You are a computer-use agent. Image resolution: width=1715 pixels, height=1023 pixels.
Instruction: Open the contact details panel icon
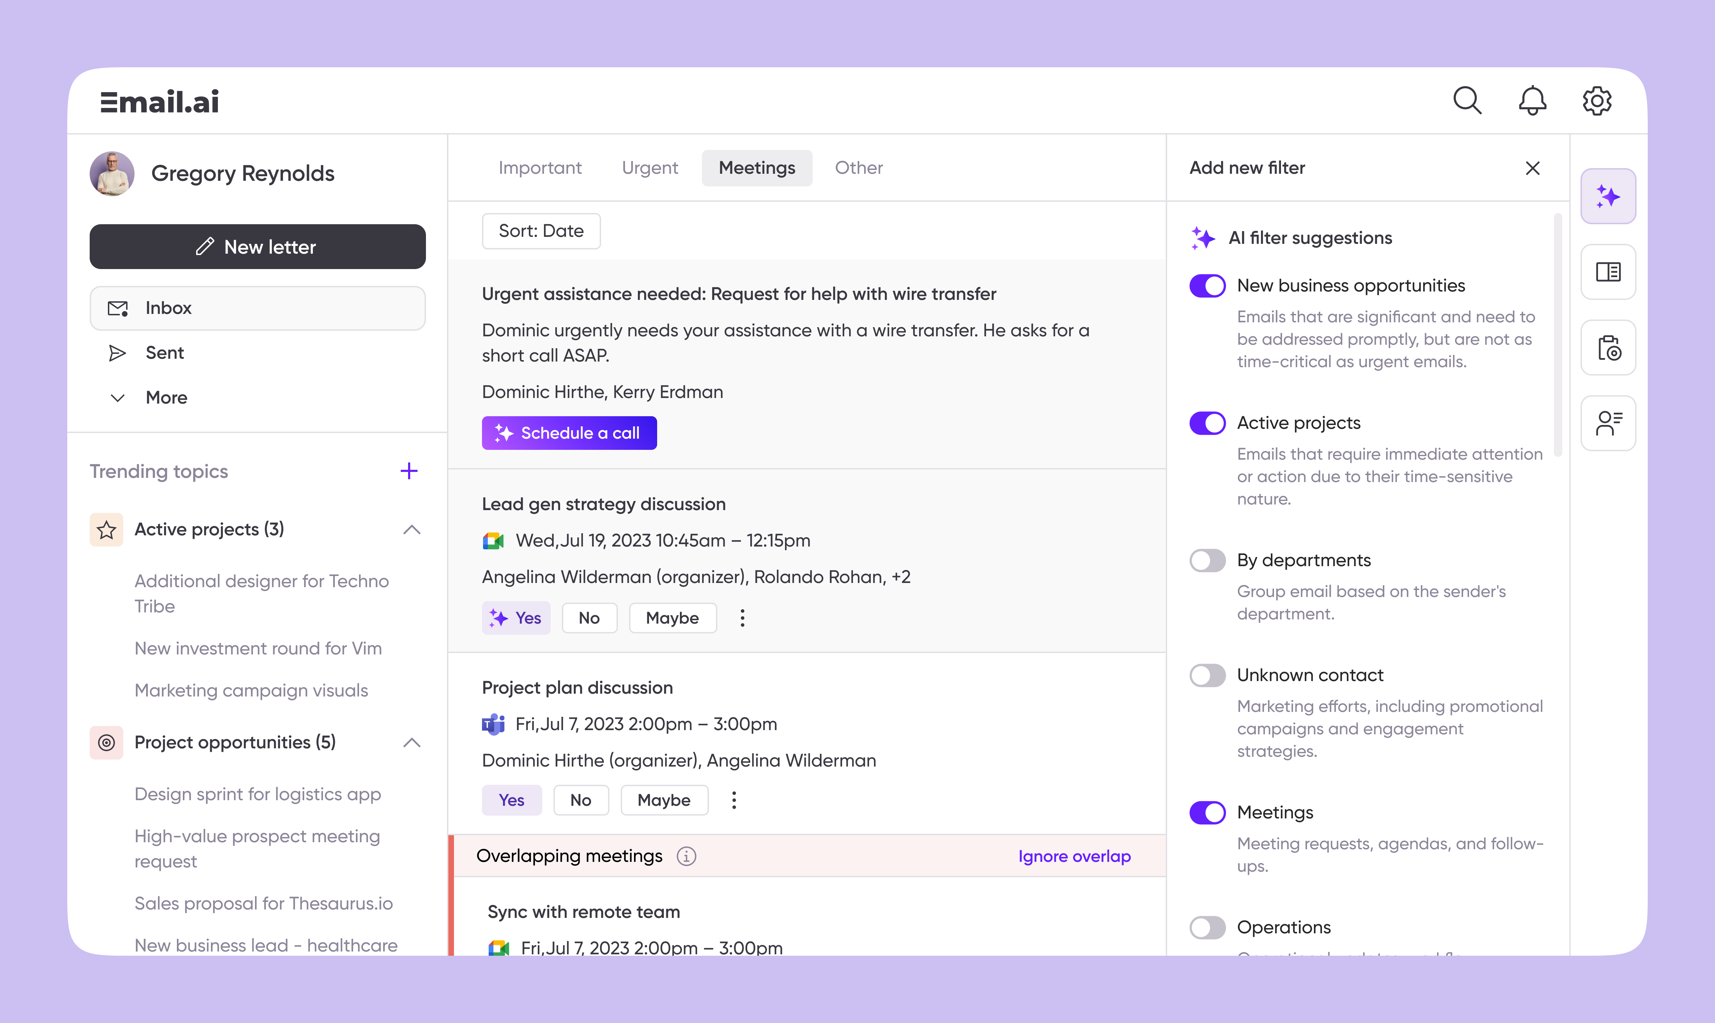(x=1608, y=423)
